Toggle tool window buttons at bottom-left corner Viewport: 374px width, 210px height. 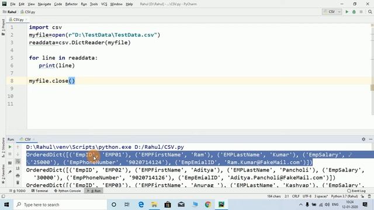3,197
